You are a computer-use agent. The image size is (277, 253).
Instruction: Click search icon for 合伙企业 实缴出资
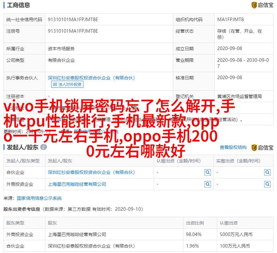(x=267, y=172)
